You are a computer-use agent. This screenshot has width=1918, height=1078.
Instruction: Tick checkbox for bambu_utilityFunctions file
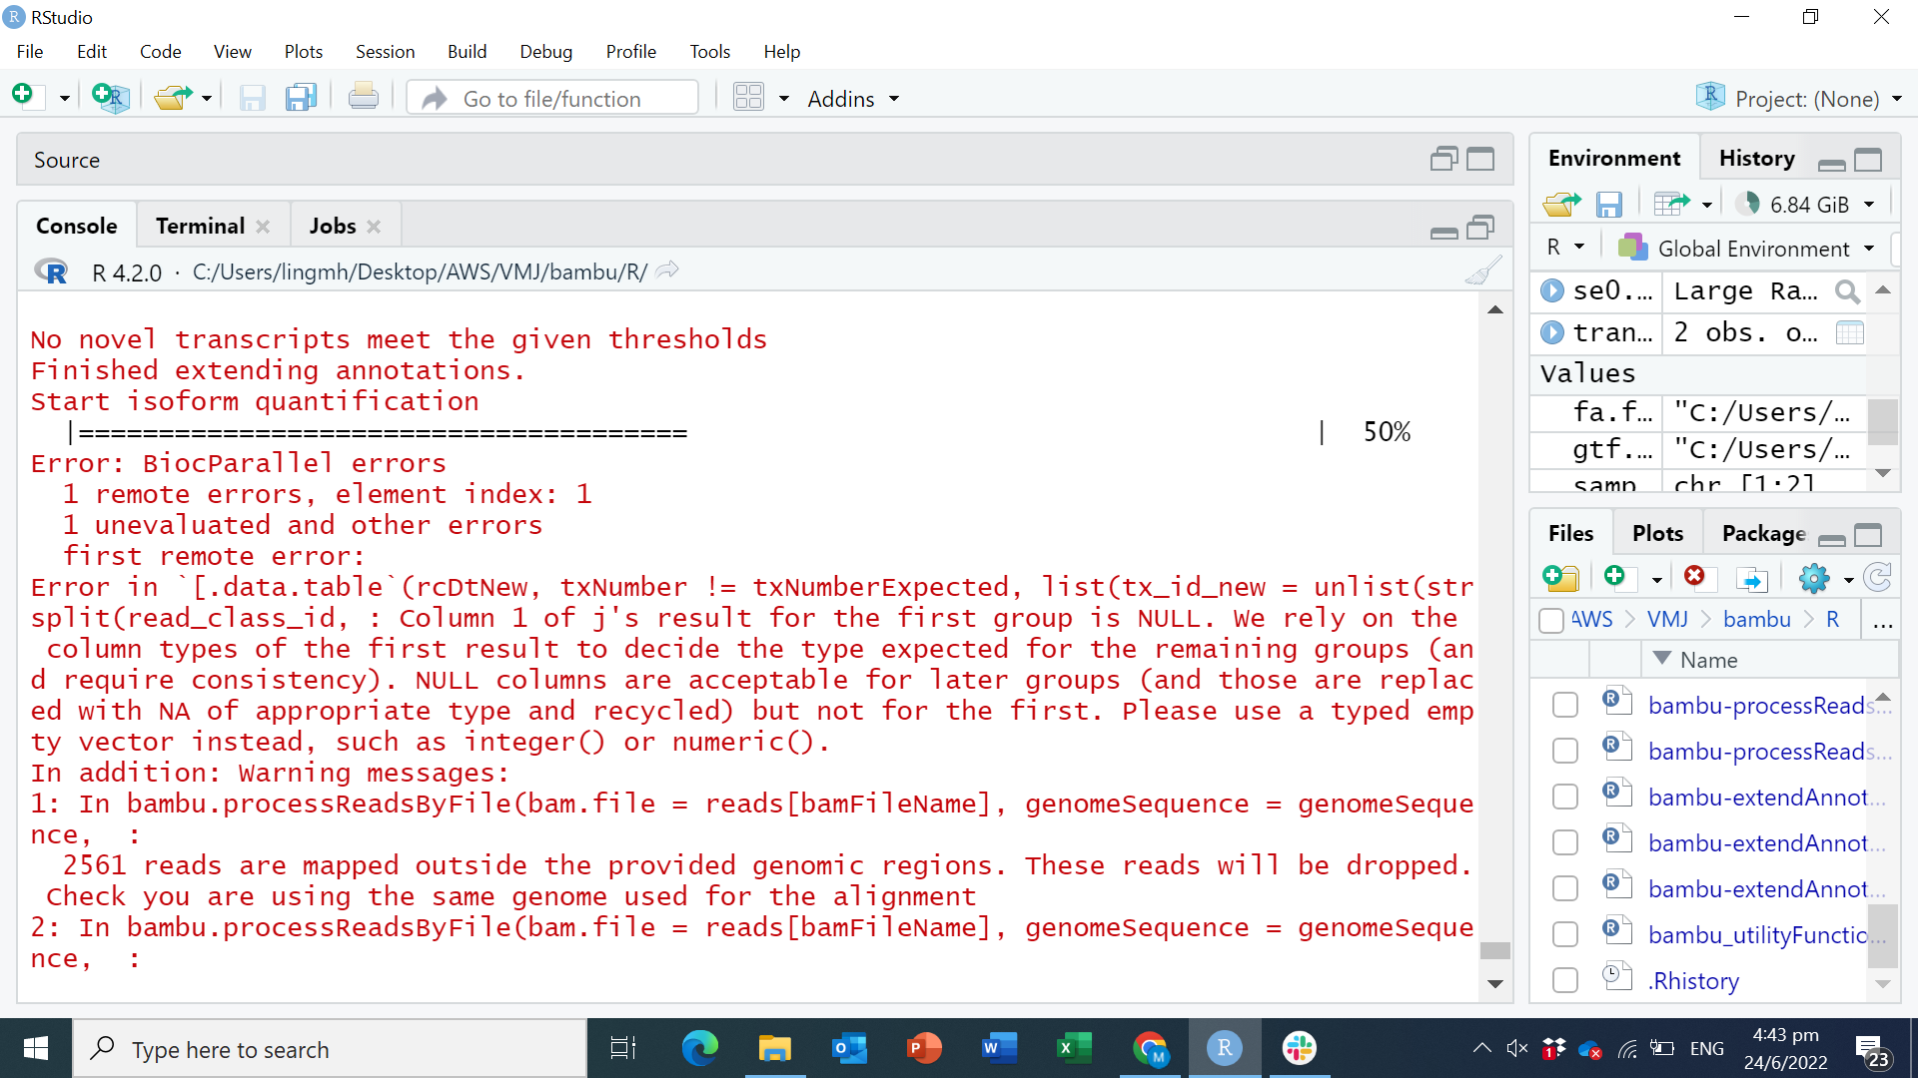(1565, 935)
